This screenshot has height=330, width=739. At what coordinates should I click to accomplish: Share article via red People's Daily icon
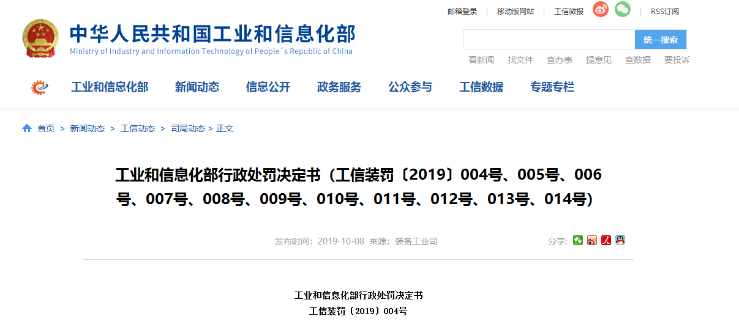point(606,240)
